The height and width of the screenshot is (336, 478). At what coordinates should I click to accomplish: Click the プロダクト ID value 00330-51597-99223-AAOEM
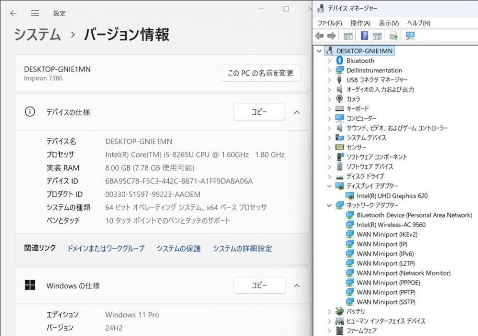[x=153, y=194]
